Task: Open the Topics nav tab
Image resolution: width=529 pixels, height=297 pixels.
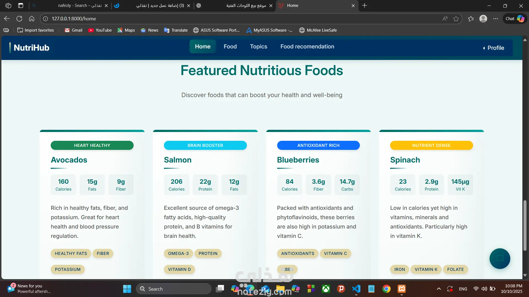Action: click(258, 46)
